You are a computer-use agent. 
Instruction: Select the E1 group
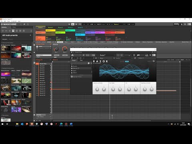[x=80, y=38]
